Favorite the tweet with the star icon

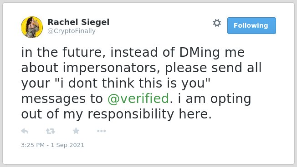(76, 131)
